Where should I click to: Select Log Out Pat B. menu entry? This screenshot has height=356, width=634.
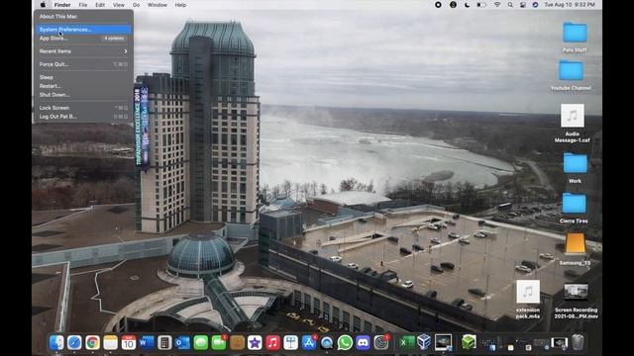83,117
